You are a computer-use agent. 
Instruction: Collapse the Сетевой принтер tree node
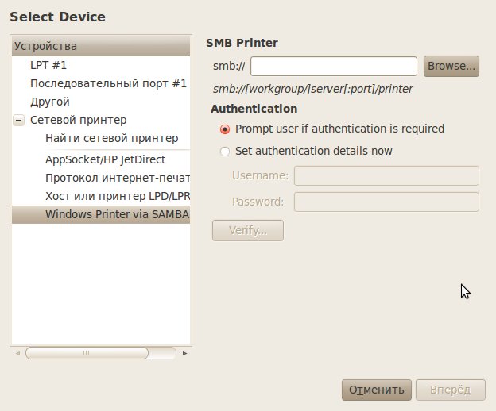(18, 121)
